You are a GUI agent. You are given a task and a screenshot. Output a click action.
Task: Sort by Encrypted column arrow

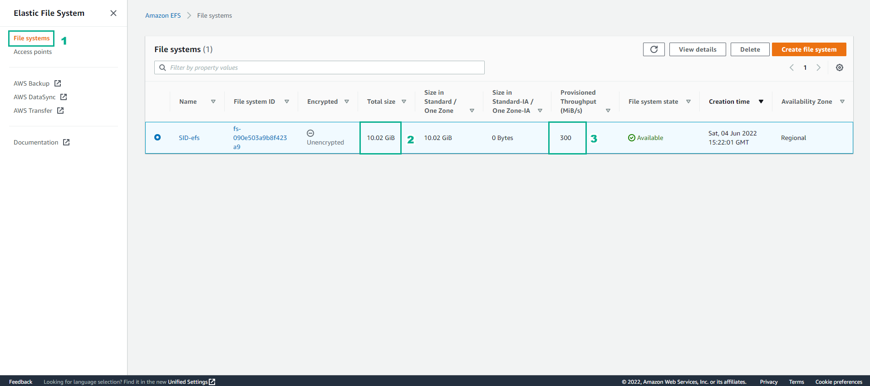pos(347,101)
